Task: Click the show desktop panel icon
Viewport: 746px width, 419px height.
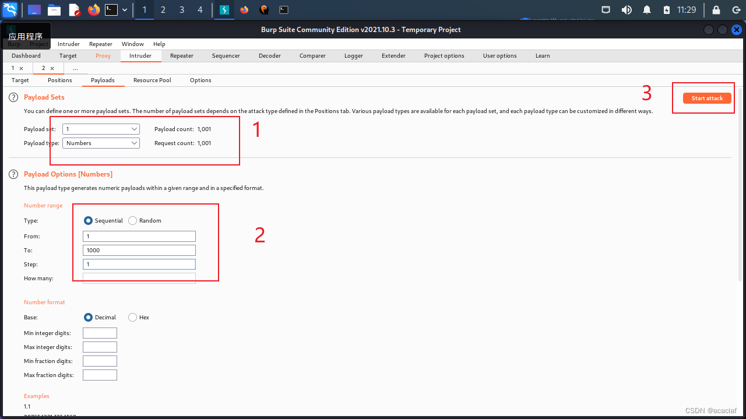Action: 34,10
